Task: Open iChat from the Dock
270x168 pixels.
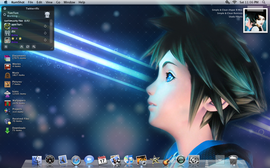Action: [89, 160]
